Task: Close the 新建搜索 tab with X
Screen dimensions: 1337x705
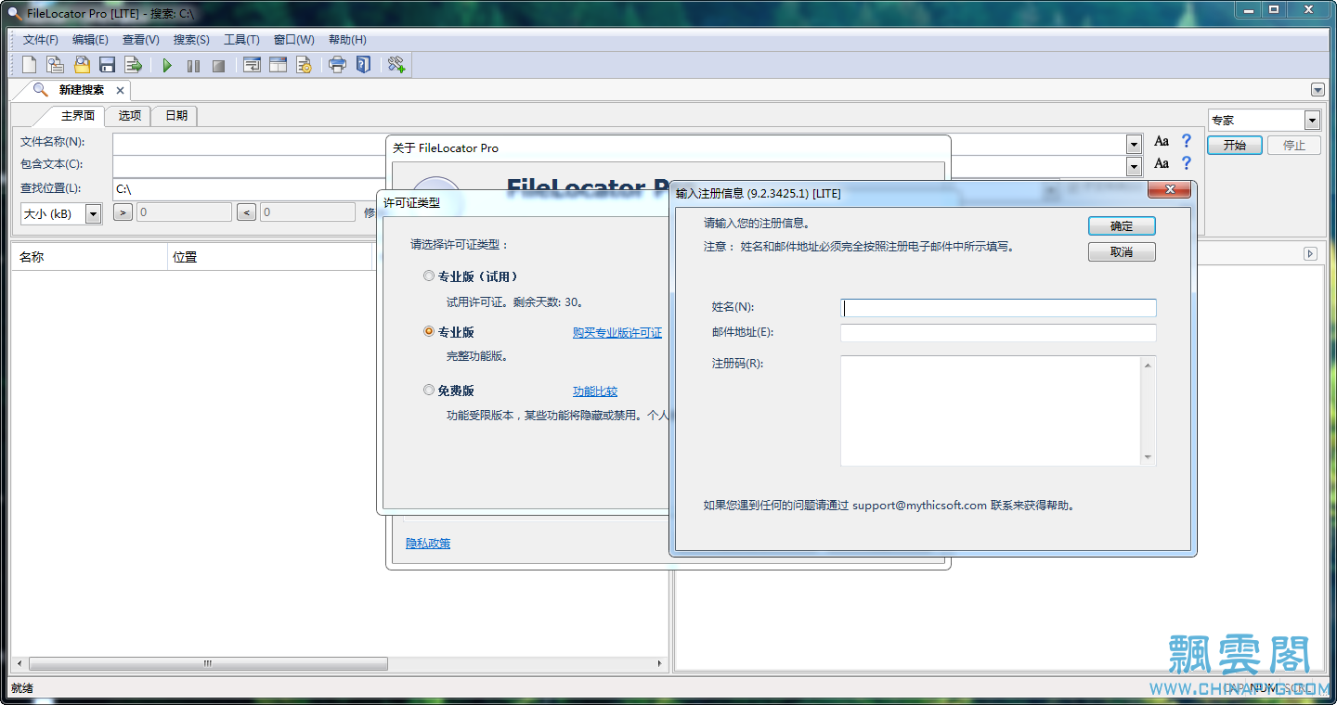Action: pos(120,90)
